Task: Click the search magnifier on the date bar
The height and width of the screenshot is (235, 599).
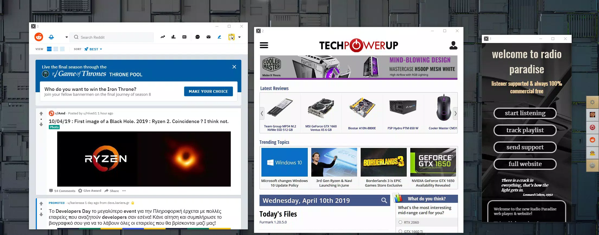Action: point(384,200)
